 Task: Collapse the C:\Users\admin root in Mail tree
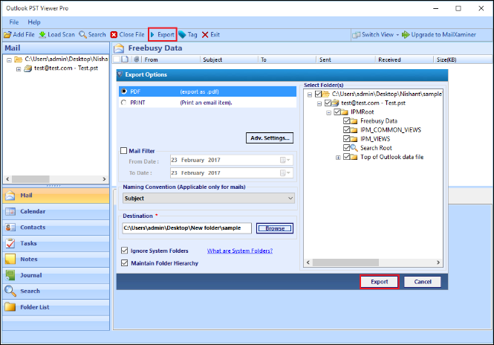9,59
